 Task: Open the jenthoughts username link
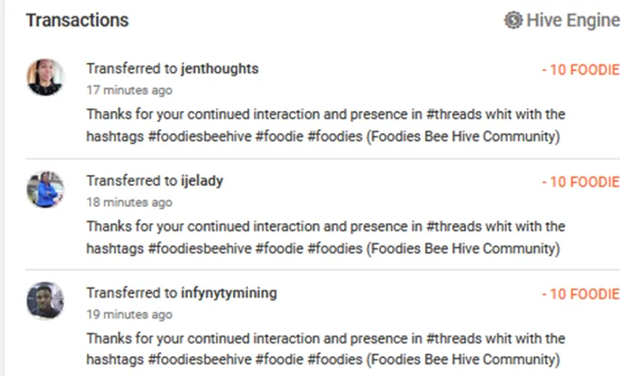[220, 69]
